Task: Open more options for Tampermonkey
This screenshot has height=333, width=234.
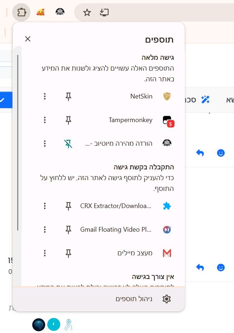Action: pos(45,120)
